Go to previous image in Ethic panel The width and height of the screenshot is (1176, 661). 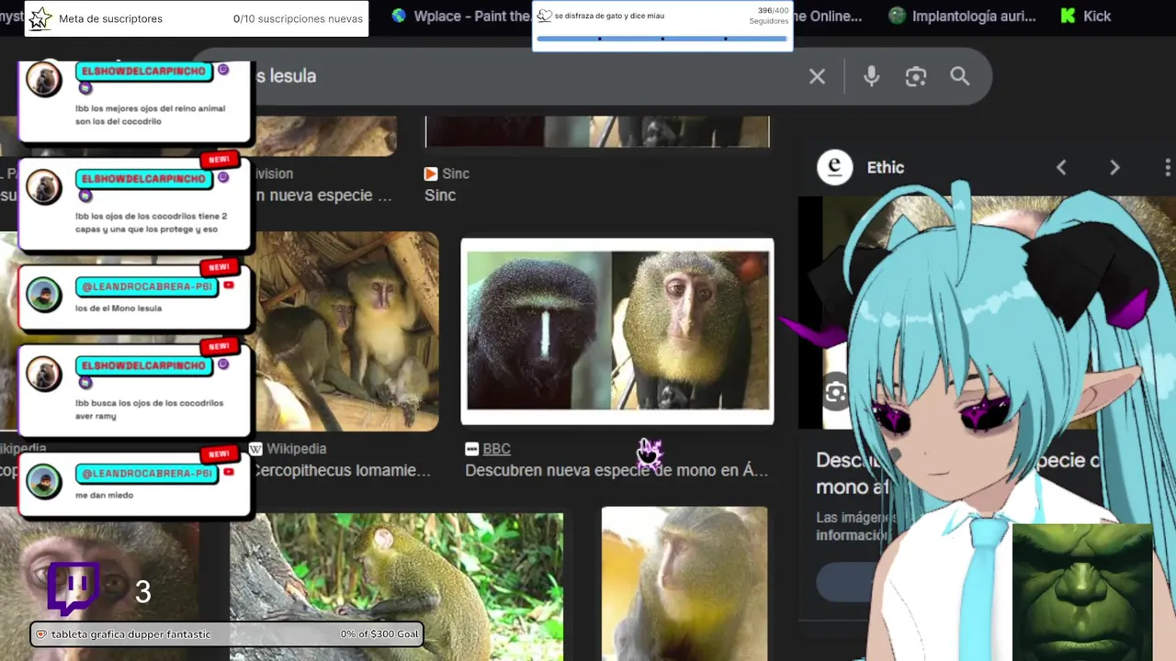[1061, 167]
